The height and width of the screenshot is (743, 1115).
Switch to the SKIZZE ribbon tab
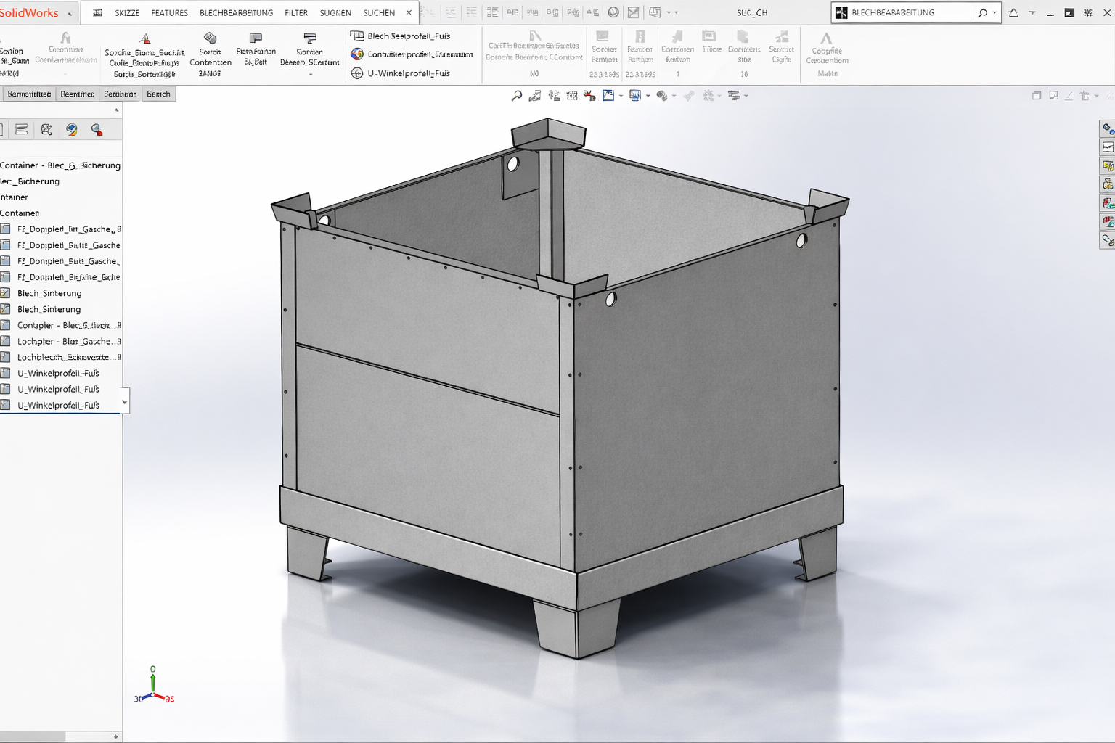[x=127, y=13]
